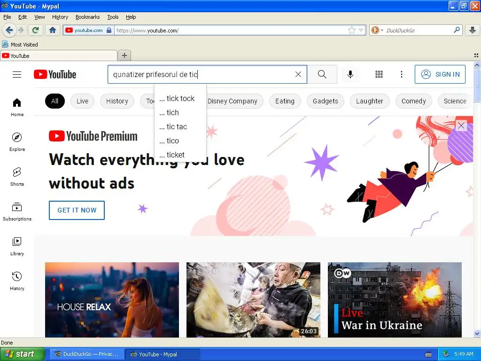The height and width of the screenshot is (361, 481).
Task: Open the YouTube apps grid icon
Action: click(x=379, y=74)
